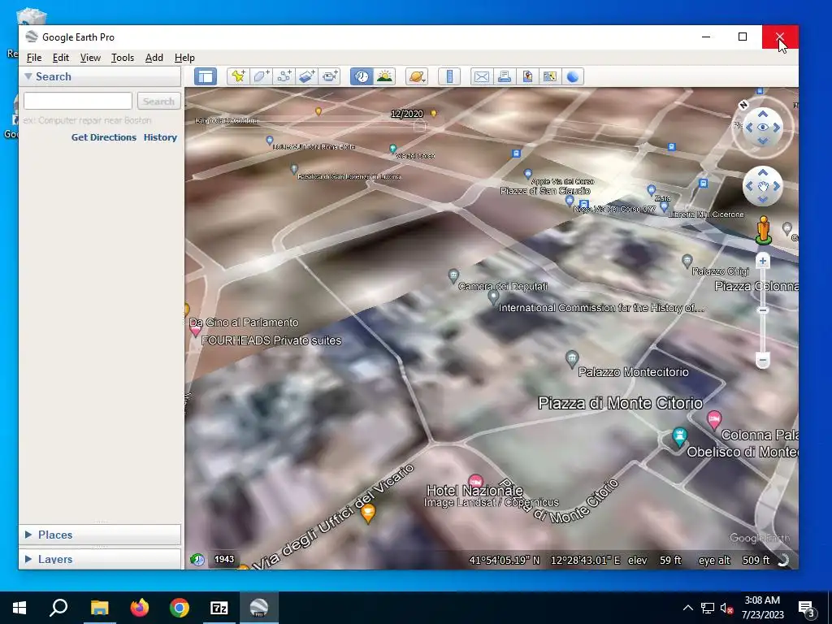Collapse the Search panel
This screenshot has width=832, height=624.
pos(28,76)
